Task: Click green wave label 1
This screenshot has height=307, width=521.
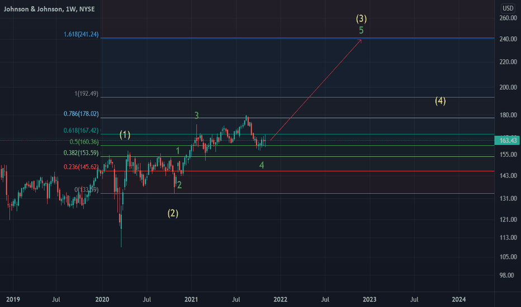Action: click(178, 151)
